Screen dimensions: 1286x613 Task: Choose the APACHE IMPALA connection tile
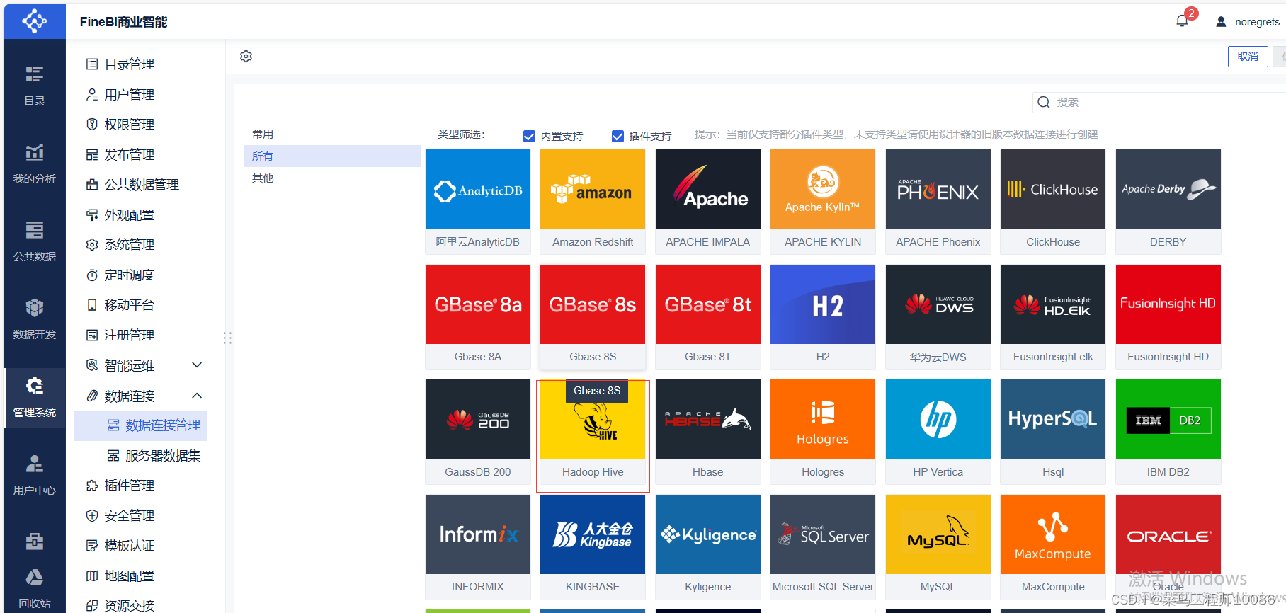[708, 201]
